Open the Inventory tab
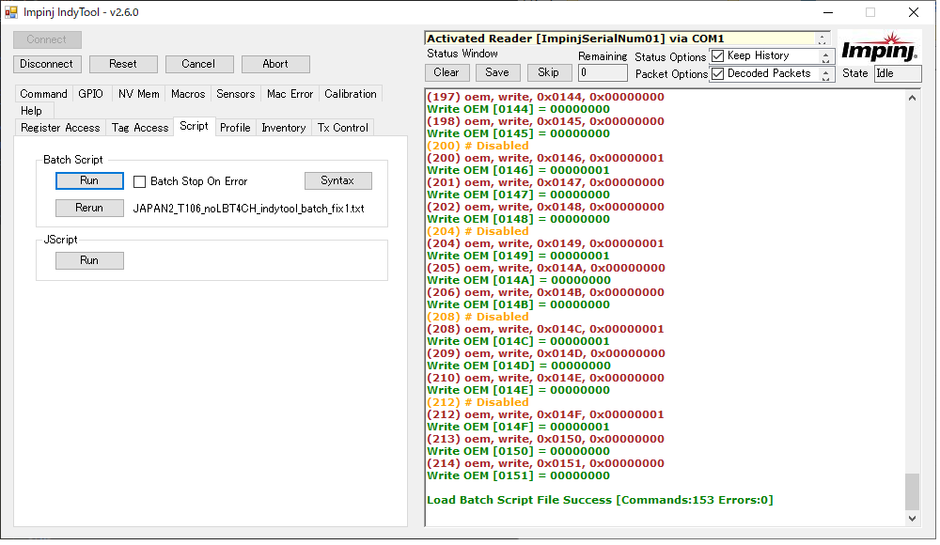Image resolution: width=940 pixels, height=545 pixels. pyautogui.click(x=284, y=128)
